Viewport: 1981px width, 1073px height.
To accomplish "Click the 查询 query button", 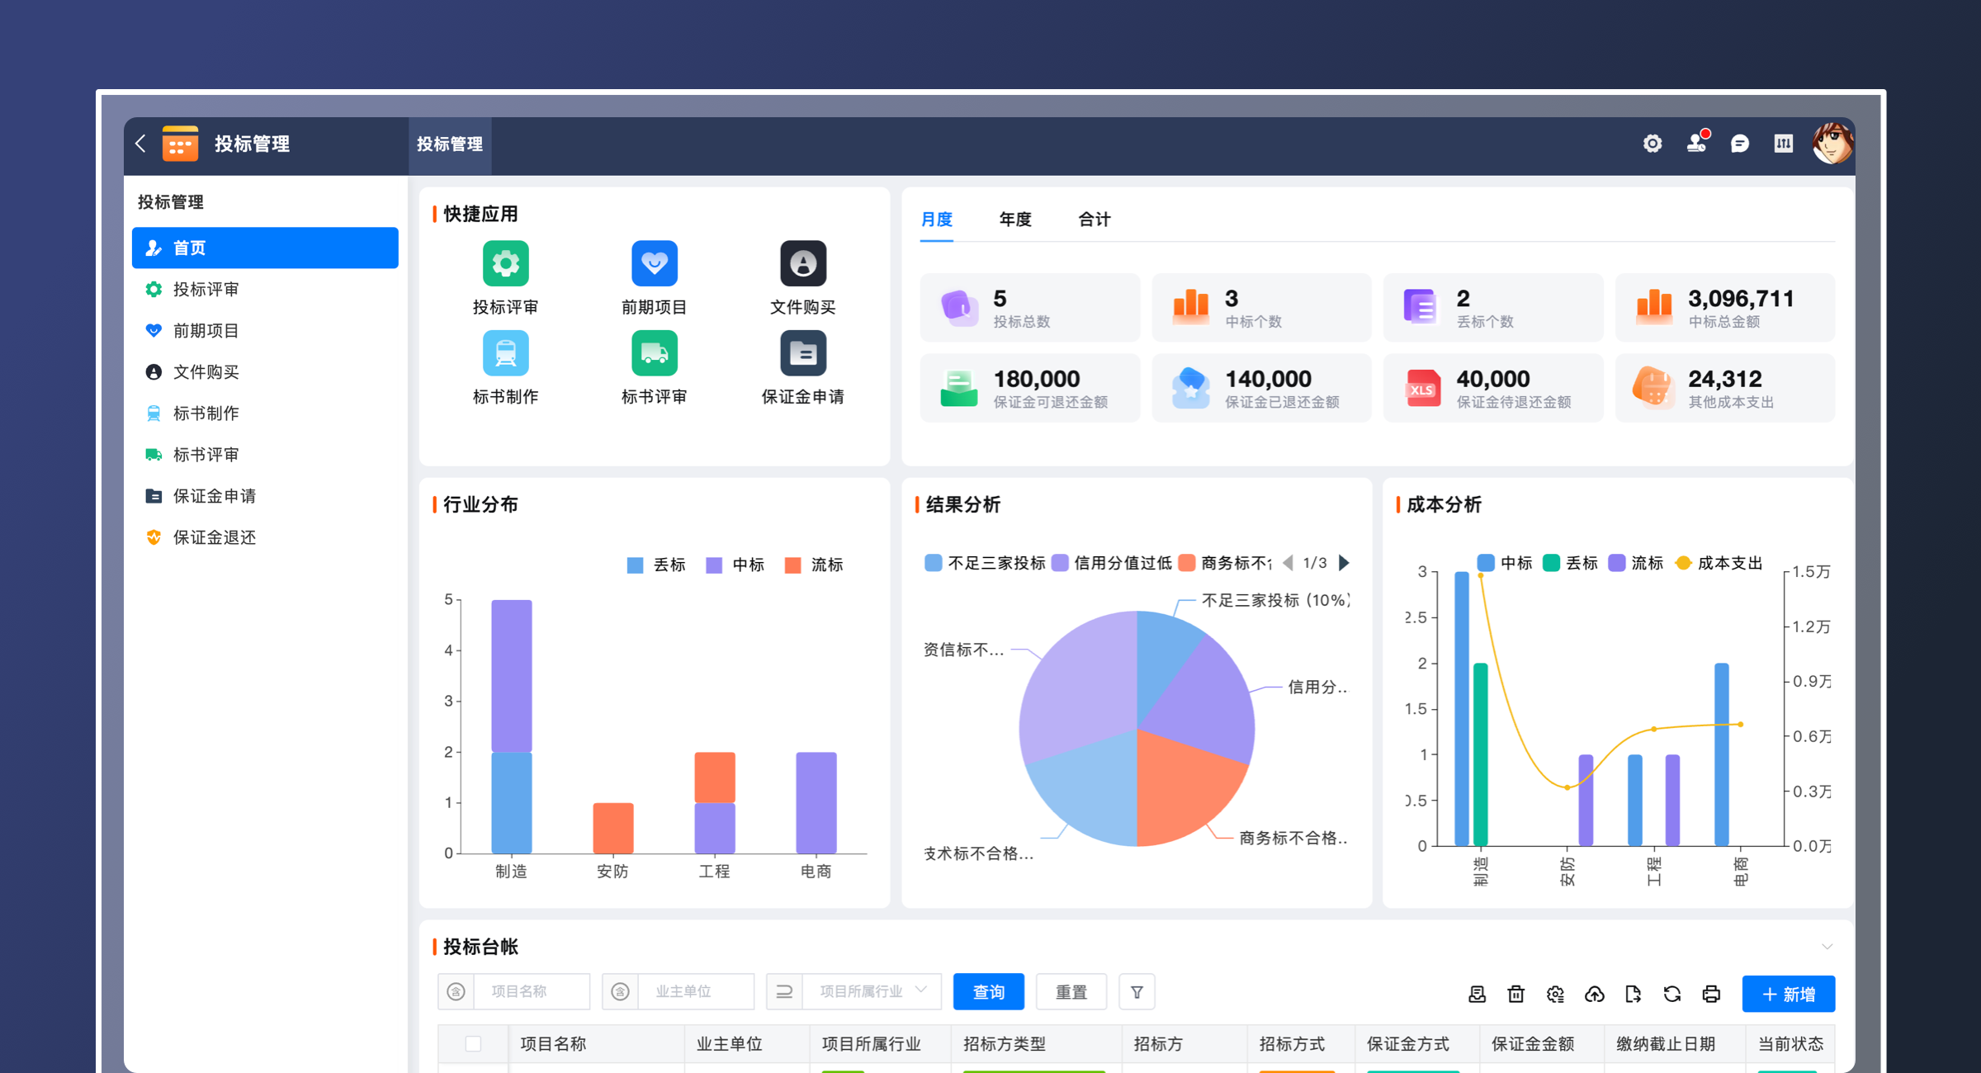I will pos(988,991).
